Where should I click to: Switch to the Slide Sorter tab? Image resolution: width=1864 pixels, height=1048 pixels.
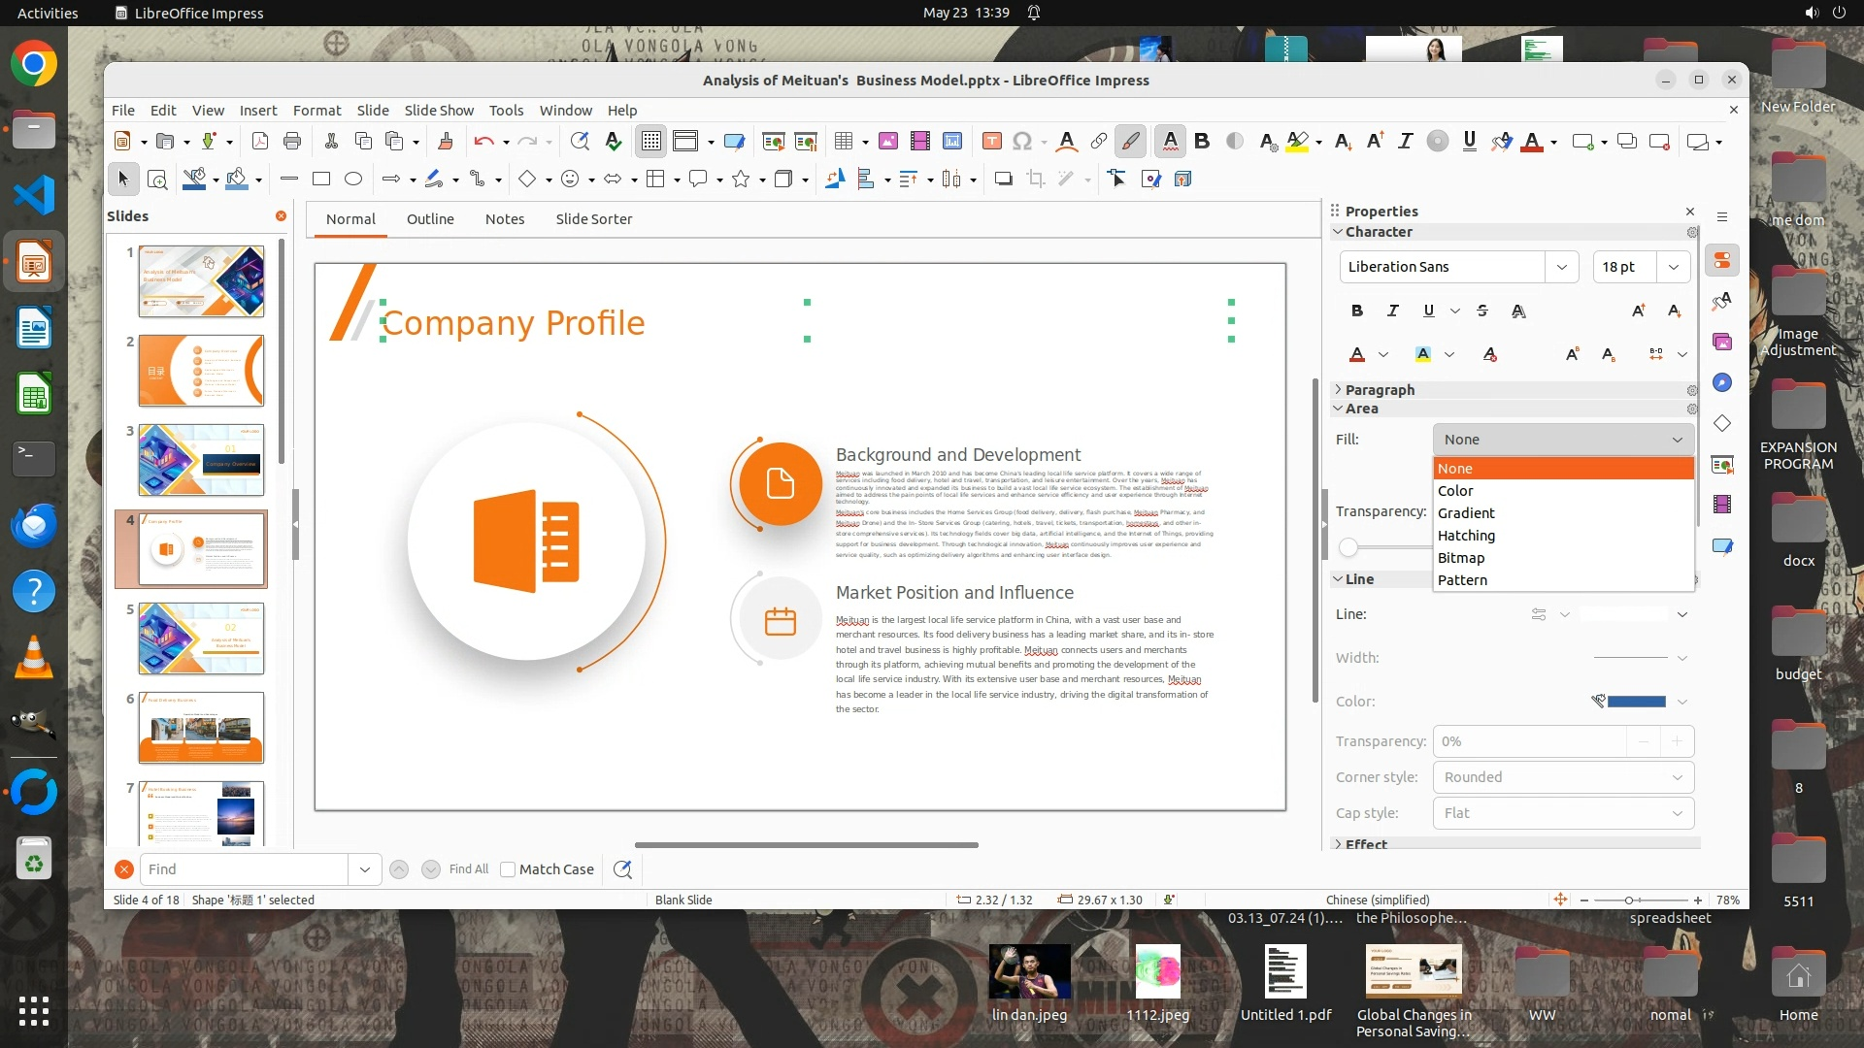coord(593,219)
